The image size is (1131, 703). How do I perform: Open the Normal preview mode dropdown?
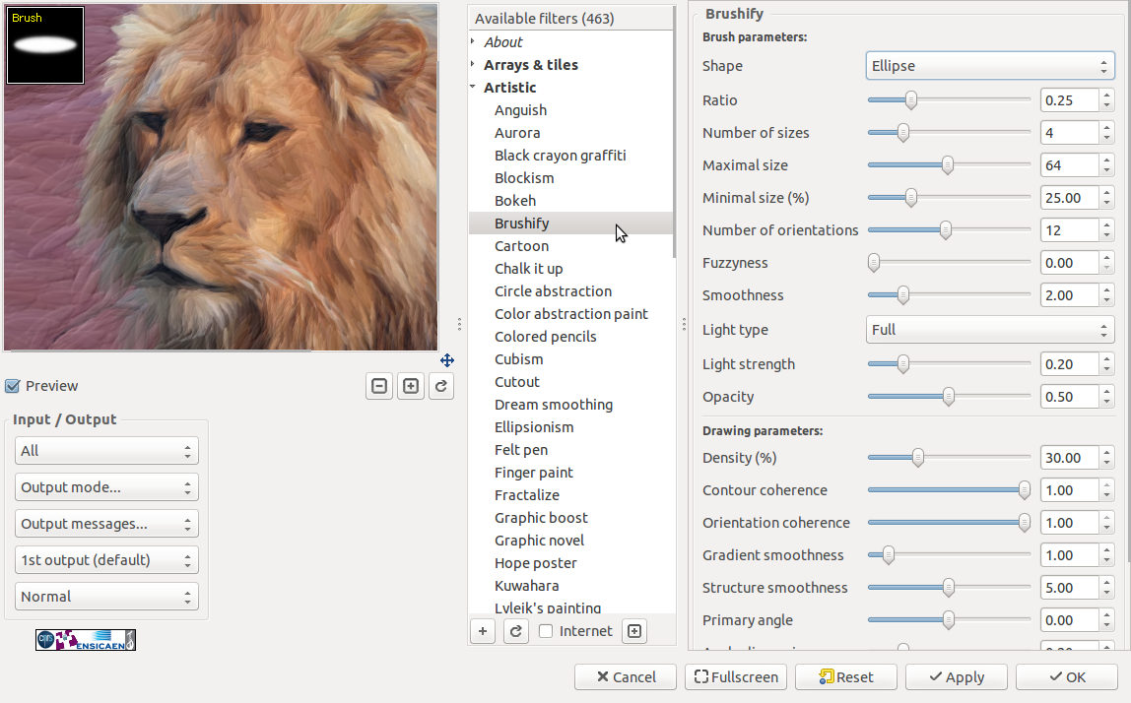[x=106, y=597]
